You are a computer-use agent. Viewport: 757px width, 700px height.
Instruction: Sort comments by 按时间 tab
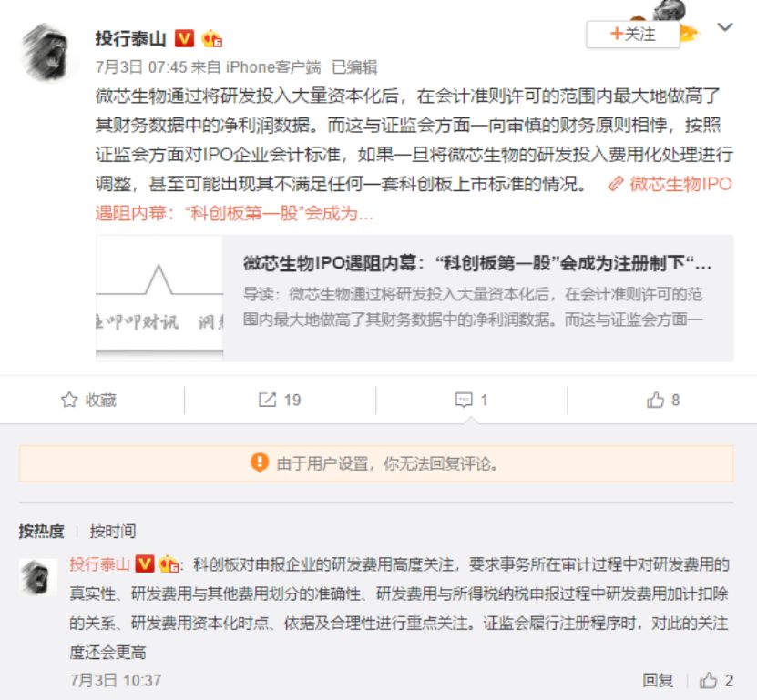[x=112, y=532]
